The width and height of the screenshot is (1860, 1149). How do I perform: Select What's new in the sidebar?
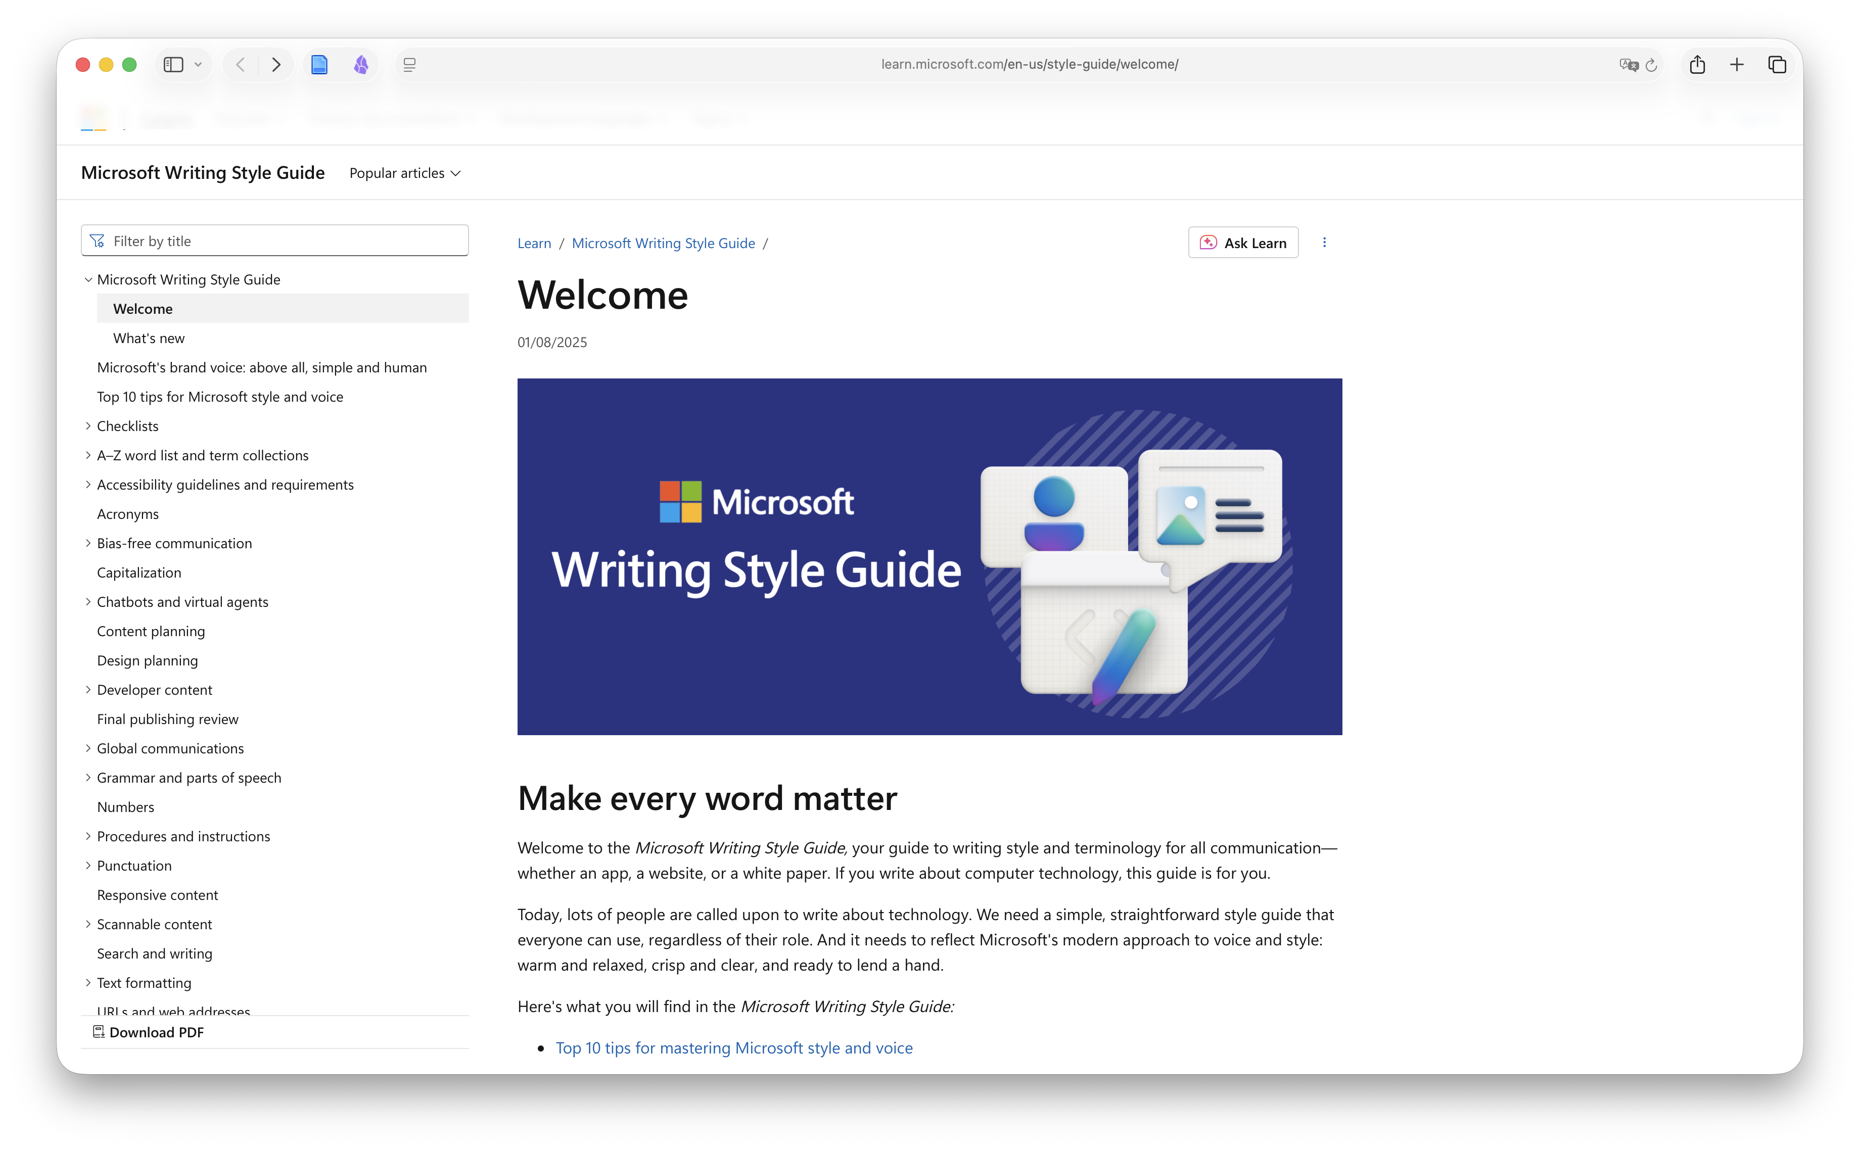148,338
